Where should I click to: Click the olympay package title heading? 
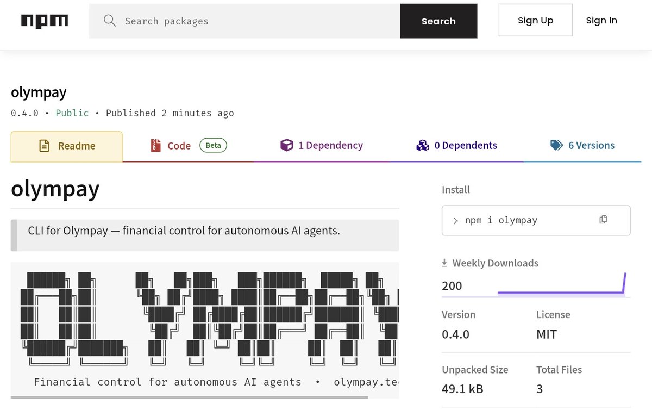click(x=39, y=92)
